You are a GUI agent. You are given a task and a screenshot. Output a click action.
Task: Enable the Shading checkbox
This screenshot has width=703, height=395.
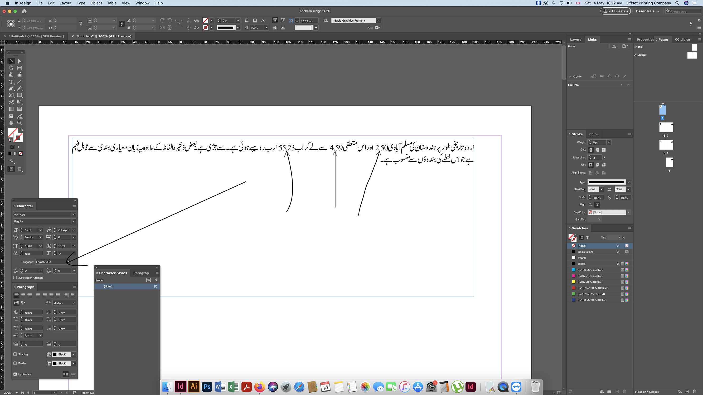pyautogui.click(x=15, y=354)
